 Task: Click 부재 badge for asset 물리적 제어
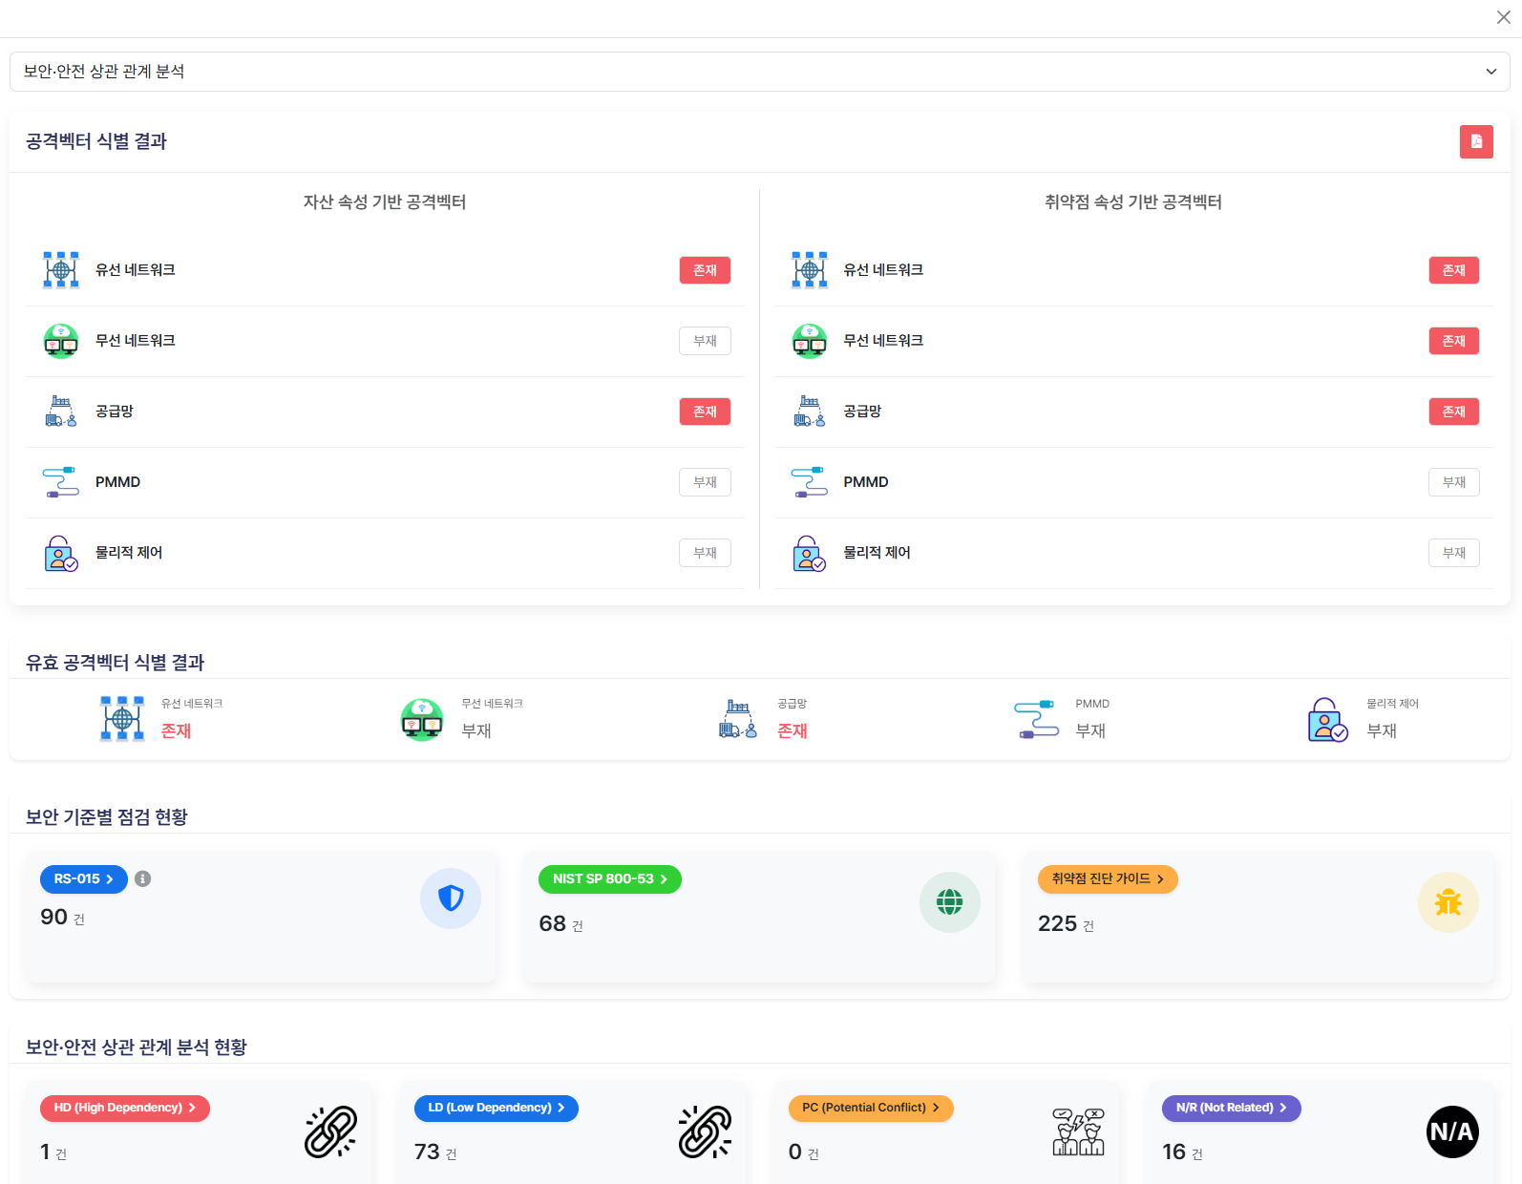[706, 553]
